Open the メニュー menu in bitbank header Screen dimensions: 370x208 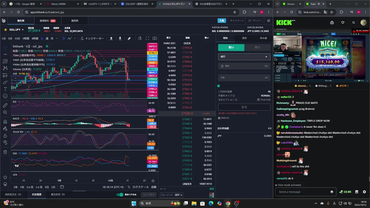[x=255, y=21]
